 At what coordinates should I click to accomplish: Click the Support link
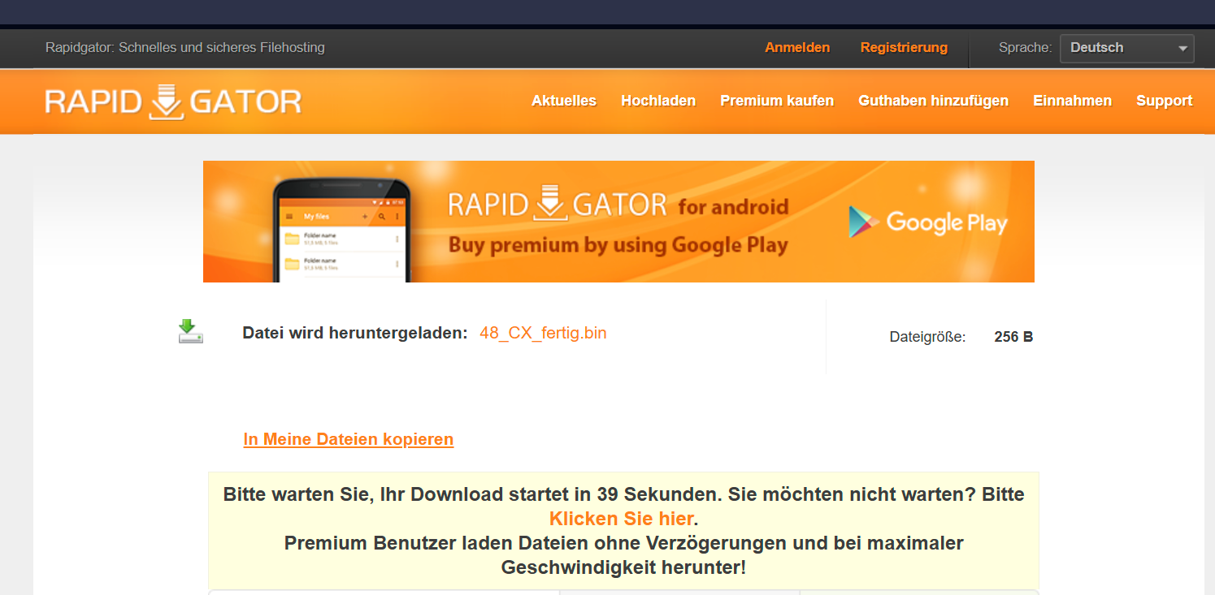pos(1164,101)
